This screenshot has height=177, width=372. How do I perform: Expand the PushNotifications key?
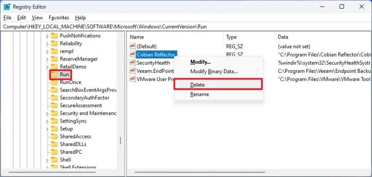point(47,36)
